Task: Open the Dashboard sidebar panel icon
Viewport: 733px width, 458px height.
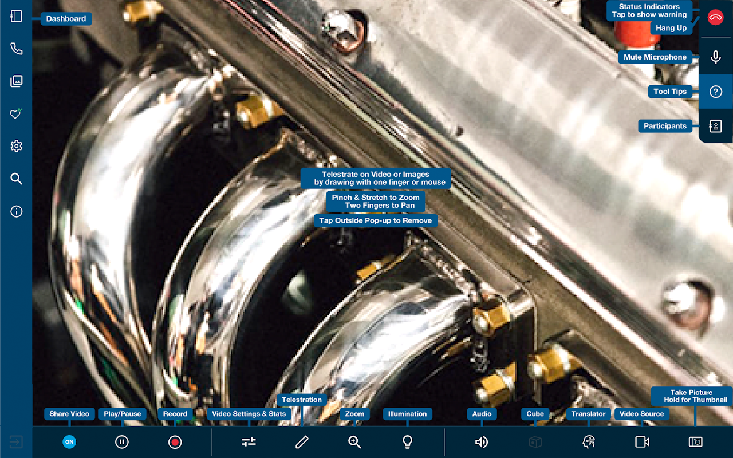Action: (x=16, y=17)
